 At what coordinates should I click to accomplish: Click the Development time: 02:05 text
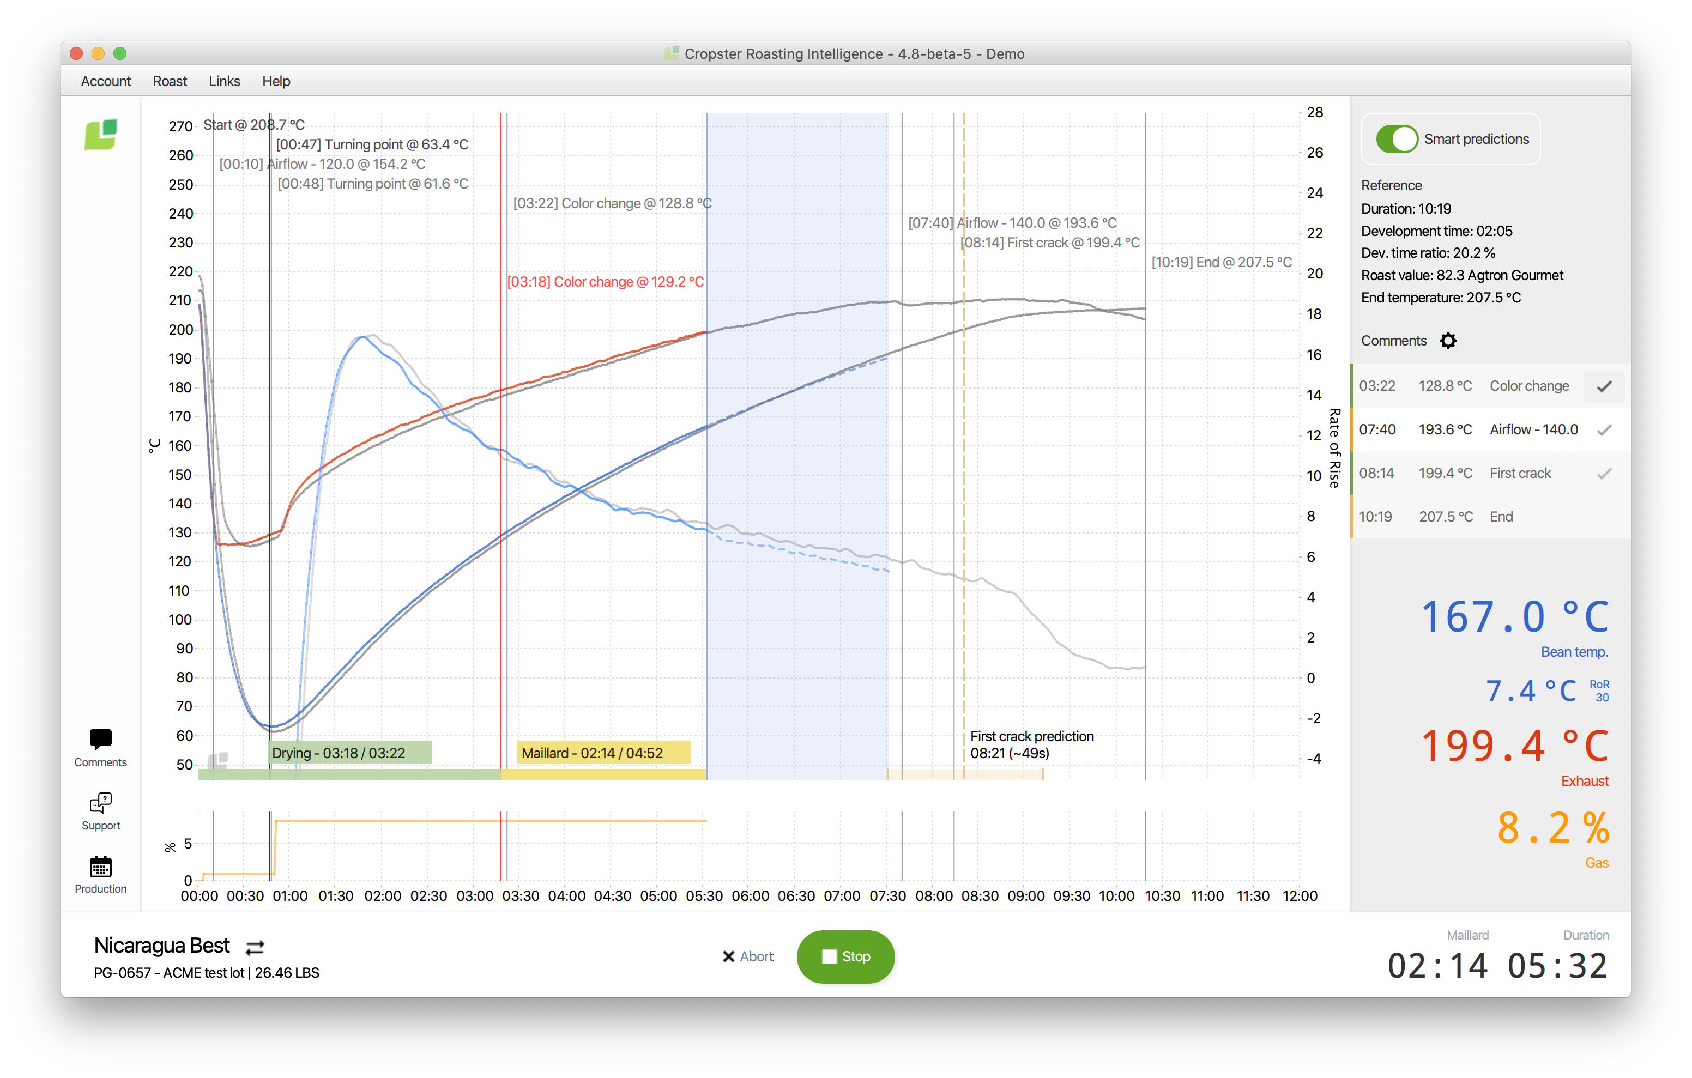point(1436,231)
